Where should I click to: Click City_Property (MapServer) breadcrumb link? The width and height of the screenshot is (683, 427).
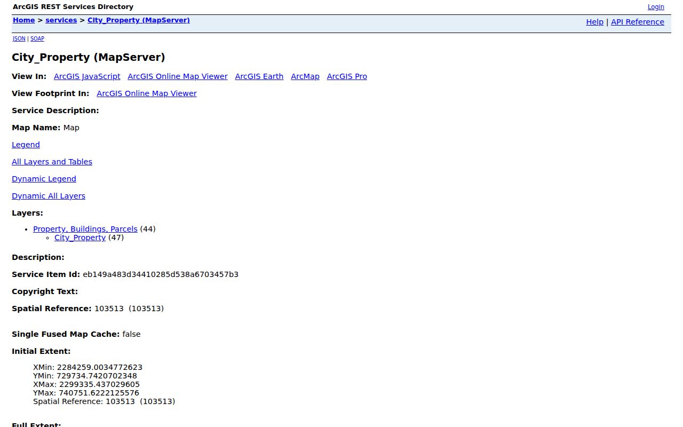click(x=139, y=20)
